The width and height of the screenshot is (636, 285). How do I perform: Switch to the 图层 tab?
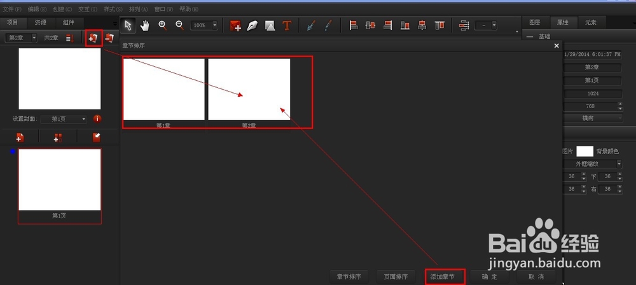535,22
